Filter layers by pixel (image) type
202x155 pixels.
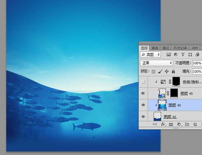169,55
